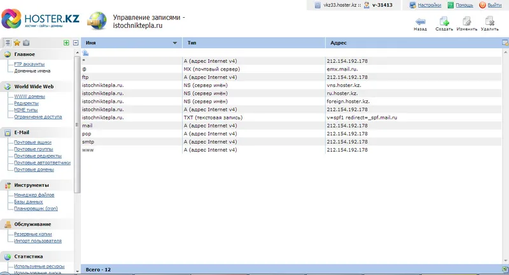The width and height of the screenshot is (509, 275).
Task: Open Резервные копии link
Action: pyautogui.click(x=33, y=234)
